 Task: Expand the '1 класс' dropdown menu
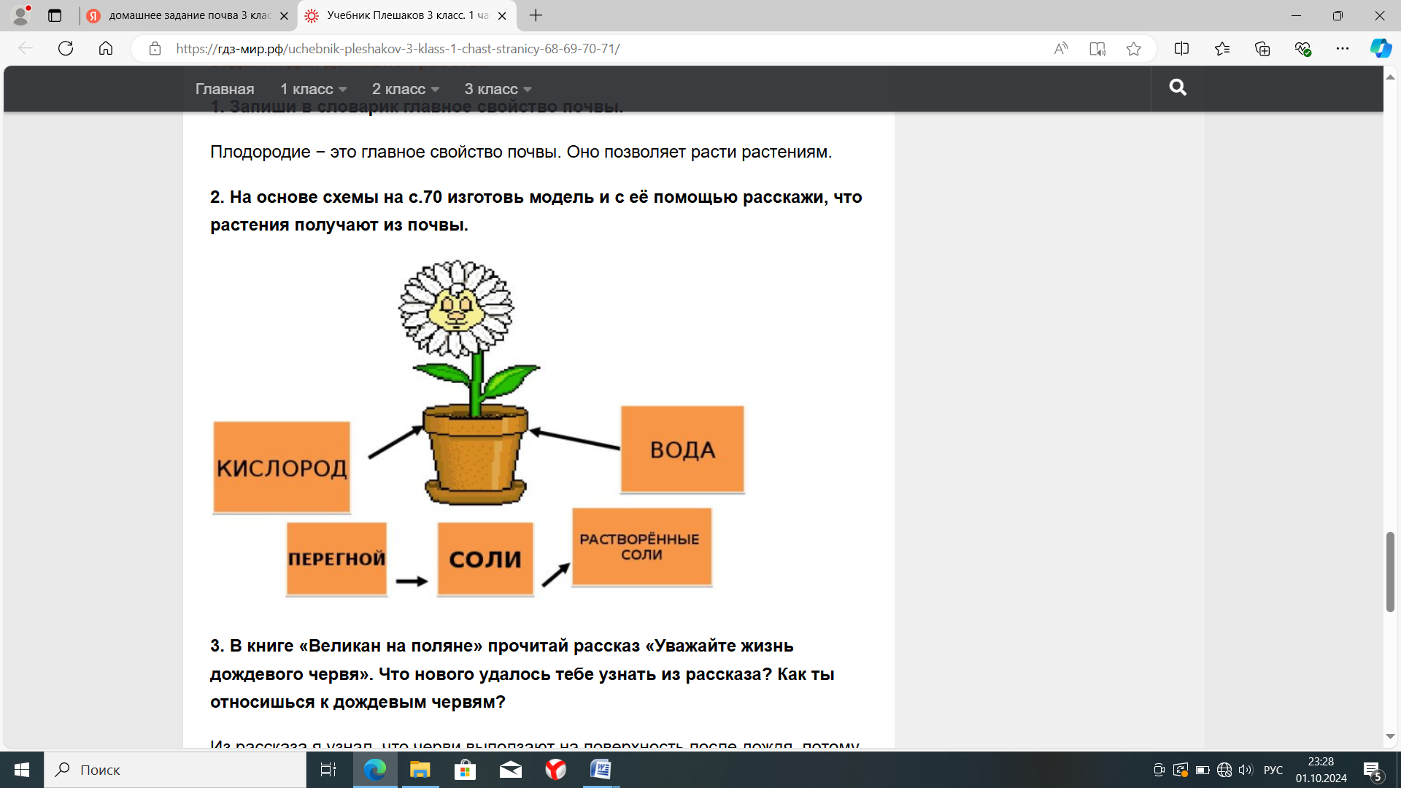pos(314,89)
